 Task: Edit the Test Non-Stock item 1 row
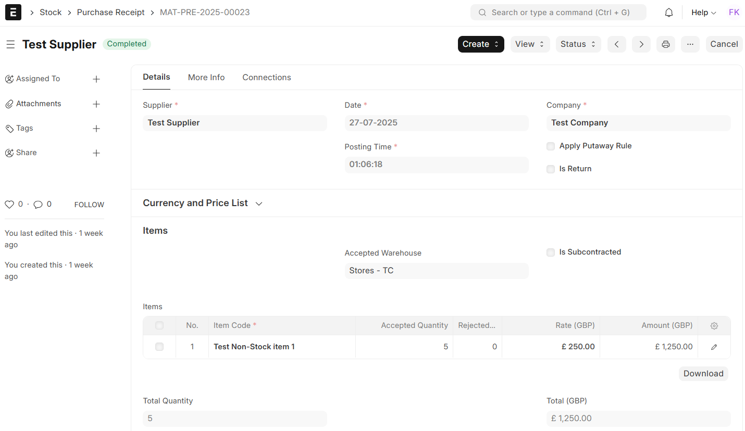714,347
